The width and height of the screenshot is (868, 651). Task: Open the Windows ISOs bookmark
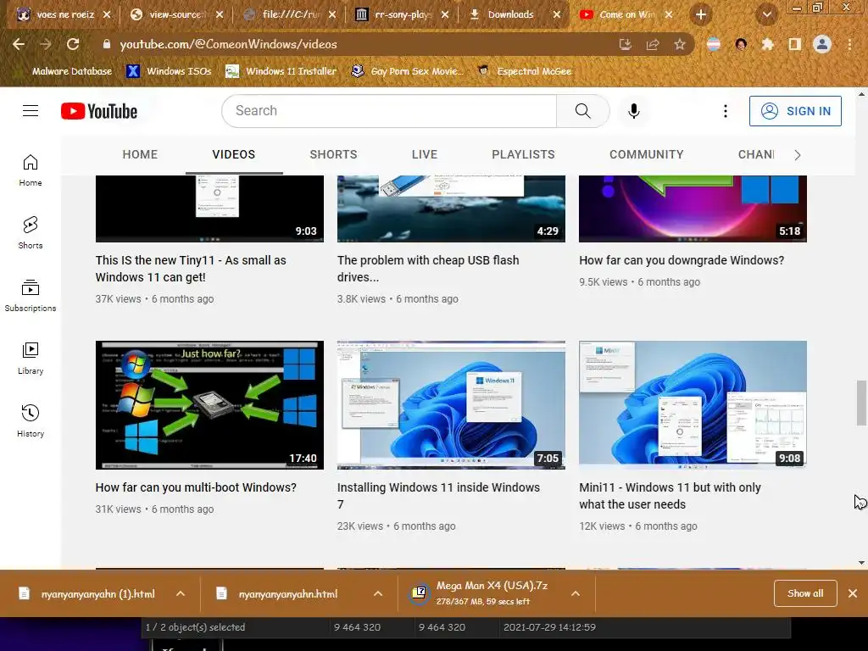(x=169, y=71)
